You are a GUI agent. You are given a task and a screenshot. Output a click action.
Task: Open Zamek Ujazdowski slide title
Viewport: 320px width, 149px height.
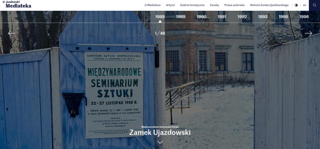[160, 133]
